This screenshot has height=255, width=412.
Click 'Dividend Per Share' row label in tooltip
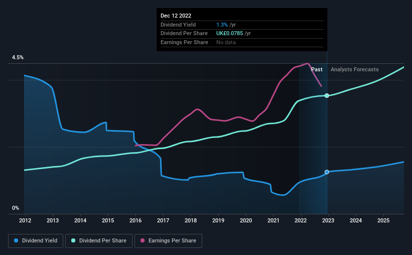[x=184, y=34]
